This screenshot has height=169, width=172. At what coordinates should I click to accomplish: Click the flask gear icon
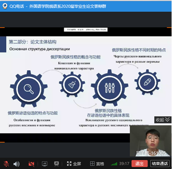coord(72,84)
